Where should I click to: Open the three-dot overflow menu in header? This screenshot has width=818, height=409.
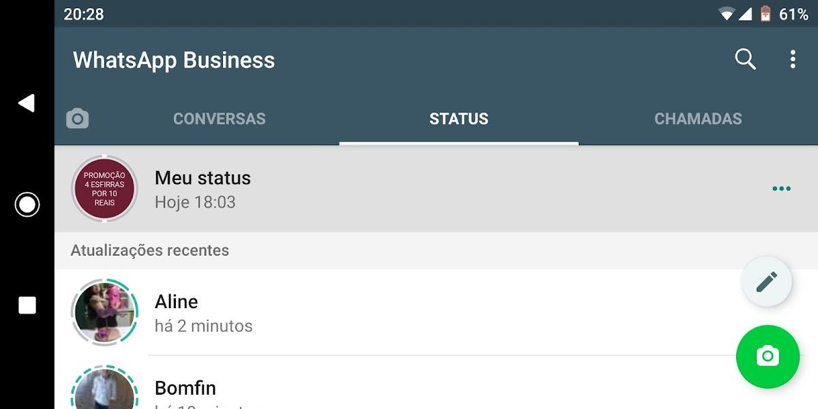click(792, 59)
